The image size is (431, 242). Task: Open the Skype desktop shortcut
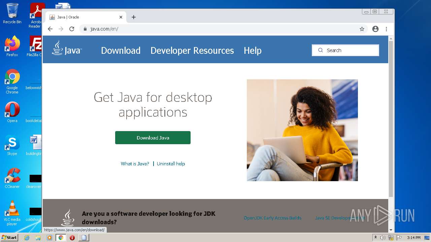tap(12, 145)
